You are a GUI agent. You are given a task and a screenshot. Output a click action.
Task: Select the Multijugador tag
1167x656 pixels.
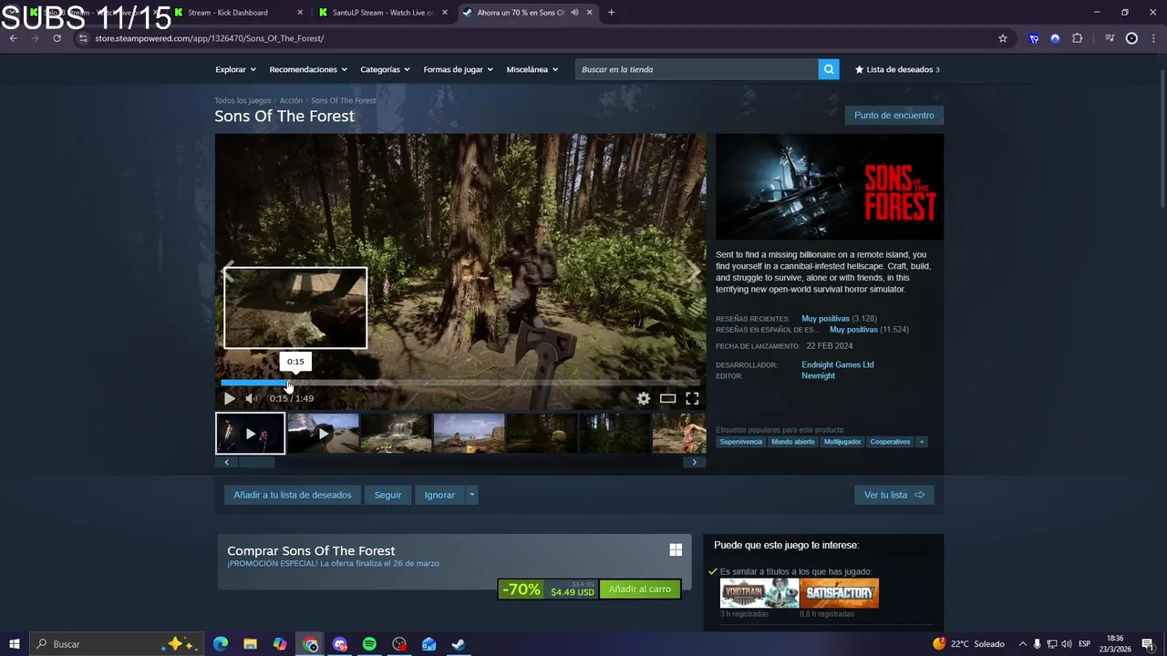842,442
